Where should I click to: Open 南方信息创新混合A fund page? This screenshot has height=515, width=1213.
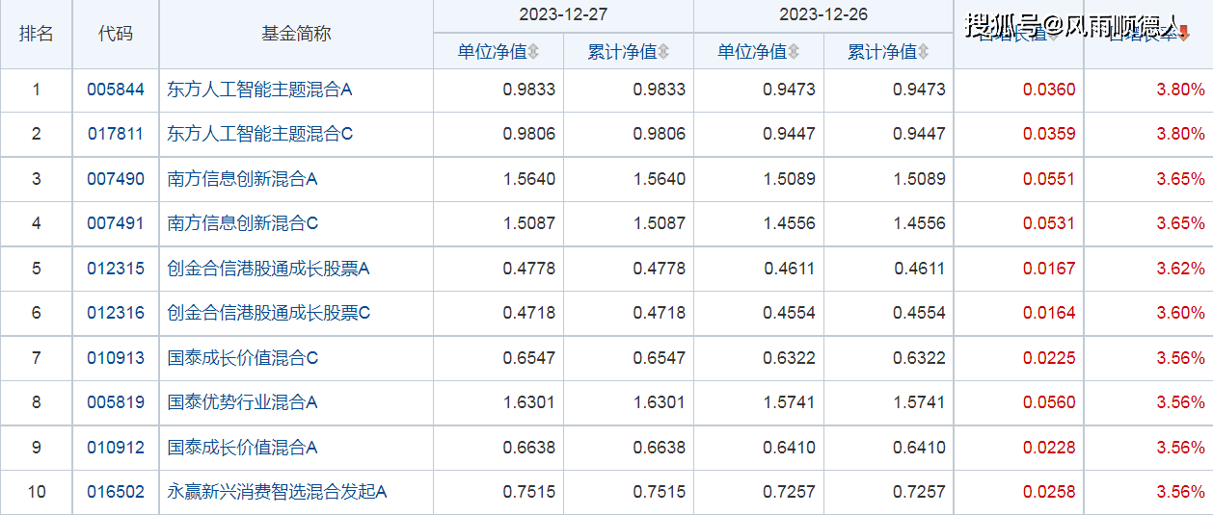pyautogui.click(x=243, y=179)
